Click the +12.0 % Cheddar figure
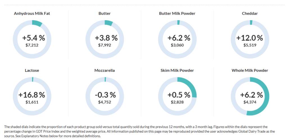This screenshot has width=288, height=139. click(250, 38)
